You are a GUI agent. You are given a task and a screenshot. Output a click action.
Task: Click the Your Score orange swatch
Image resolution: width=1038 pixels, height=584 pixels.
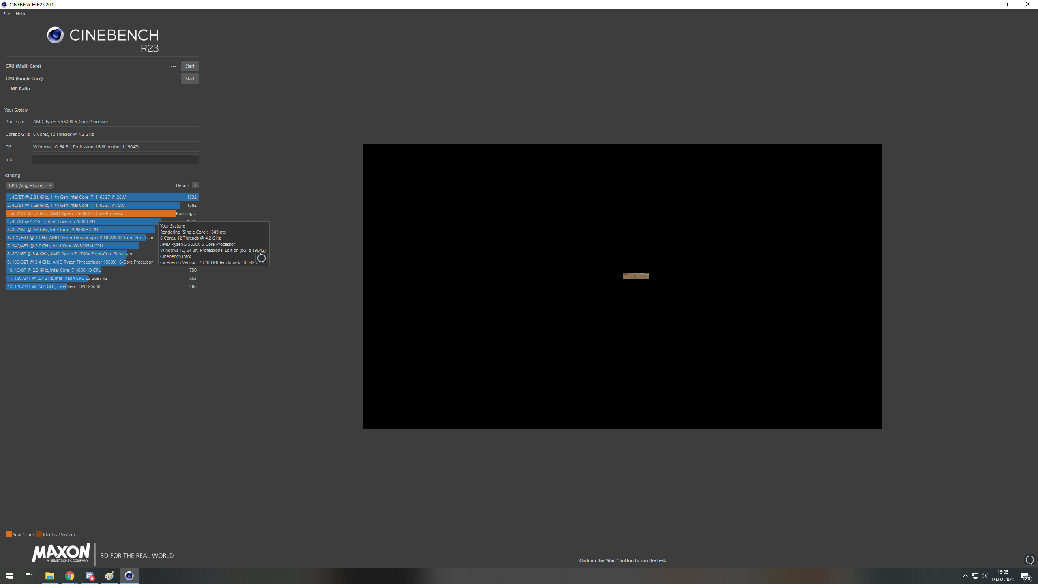9,535
